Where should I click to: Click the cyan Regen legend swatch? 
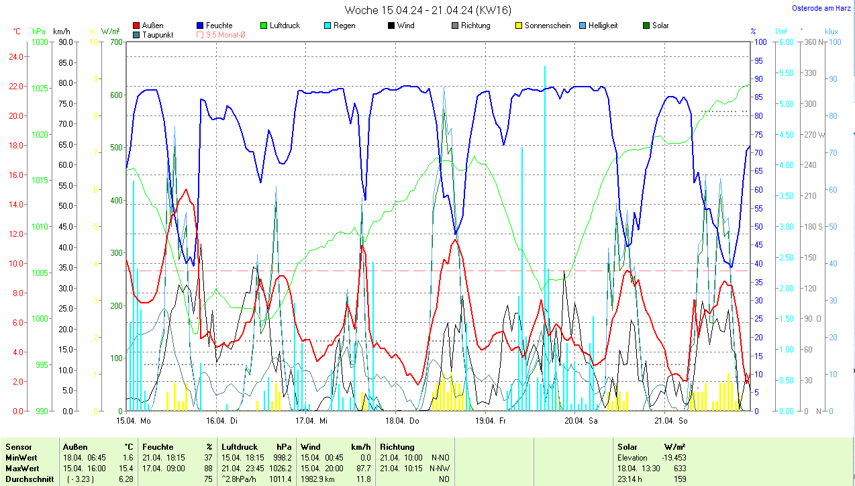pos(328,26)
